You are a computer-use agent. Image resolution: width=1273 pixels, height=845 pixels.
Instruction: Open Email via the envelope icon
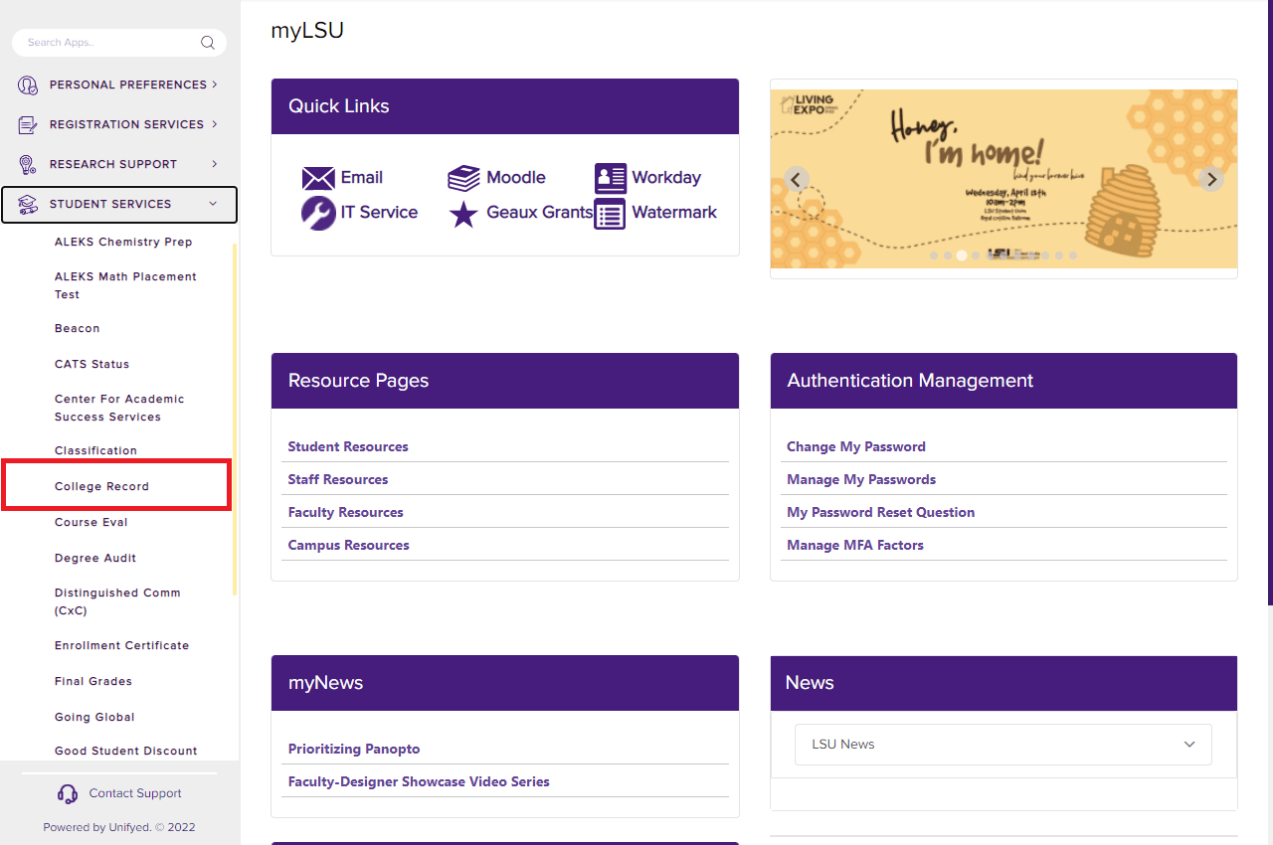317,178
